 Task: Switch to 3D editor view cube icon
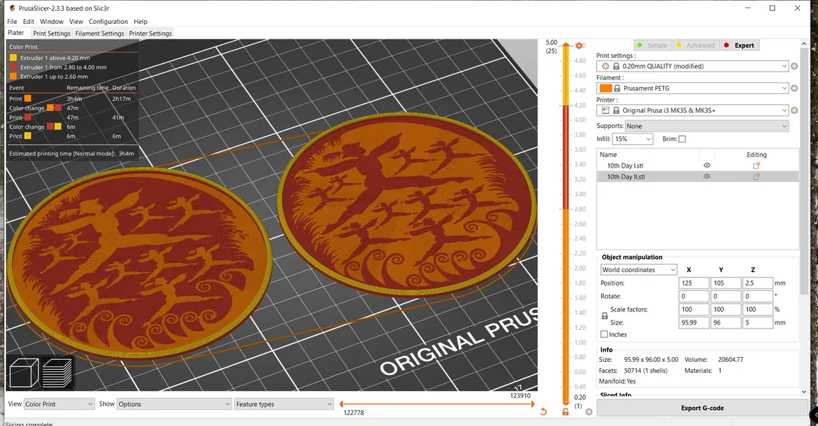(24, 372)
